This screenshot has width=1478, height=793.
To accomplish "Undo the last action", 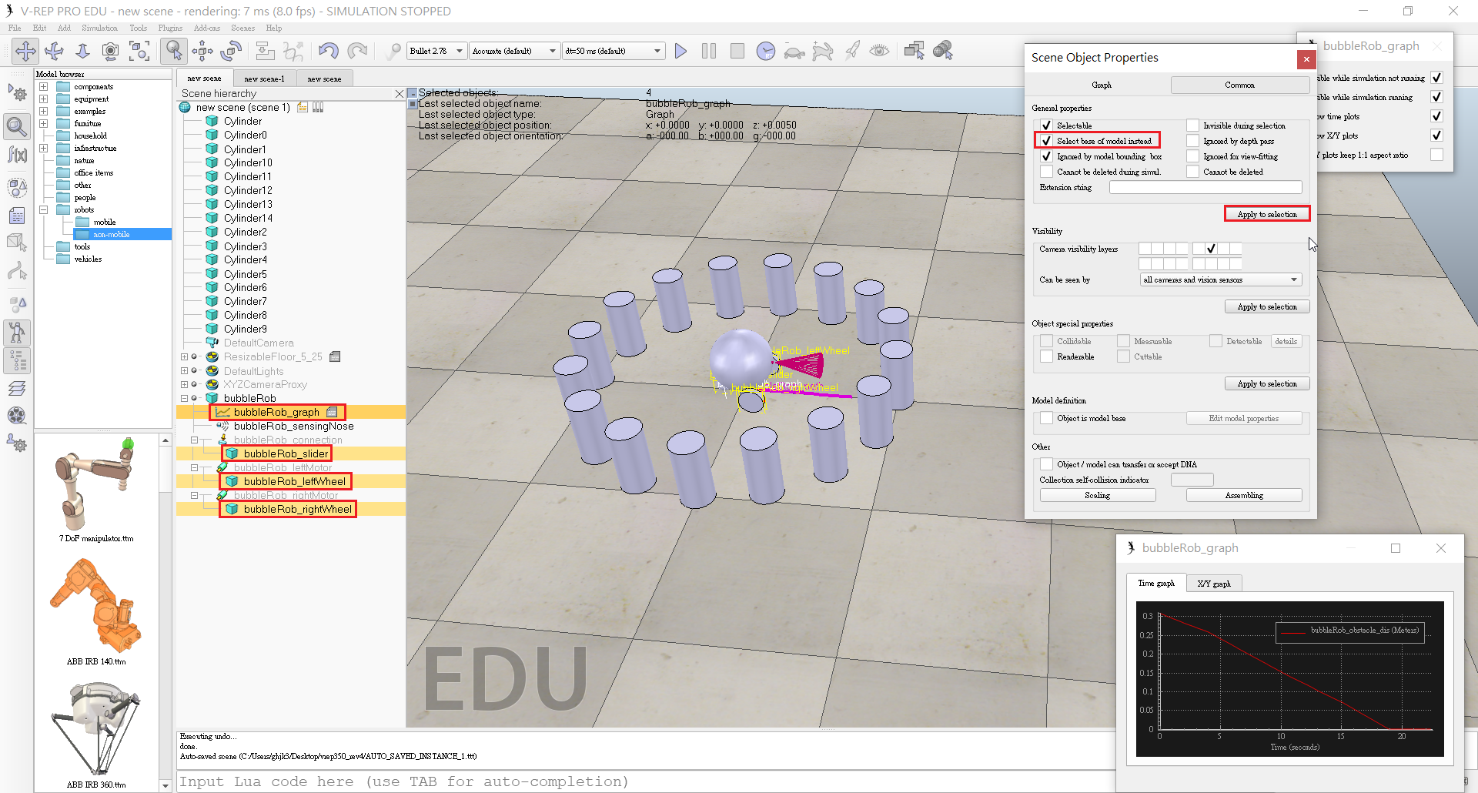I will click(329, 51).
